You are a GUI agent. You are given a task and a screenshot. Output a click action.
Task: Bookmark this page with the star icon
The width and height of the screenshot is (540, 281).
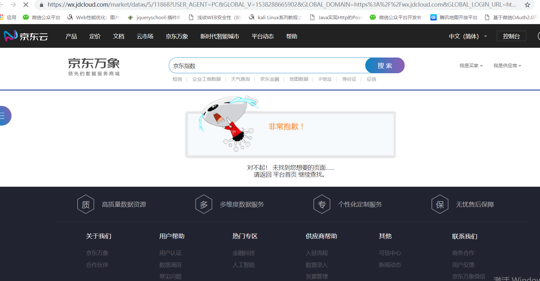(527, 5)
